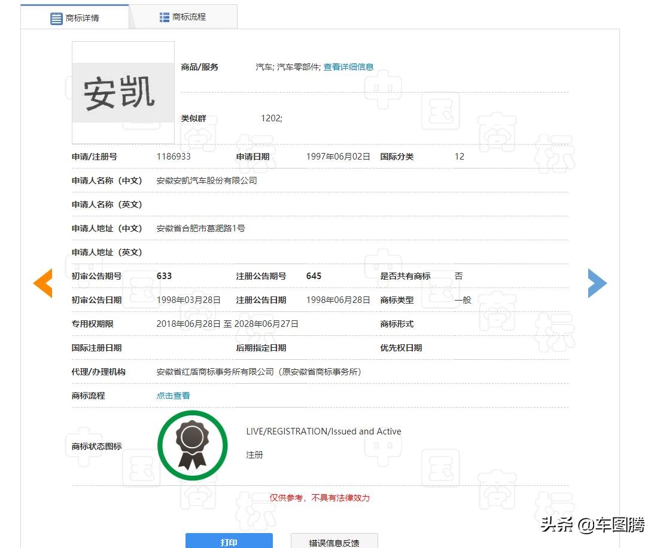The height and width of the screenshot is (548, 660).
Task: Select applicant address 安徽省合肥市葛淝路1号
Action: pyautogui.click(x=201, y=228)
